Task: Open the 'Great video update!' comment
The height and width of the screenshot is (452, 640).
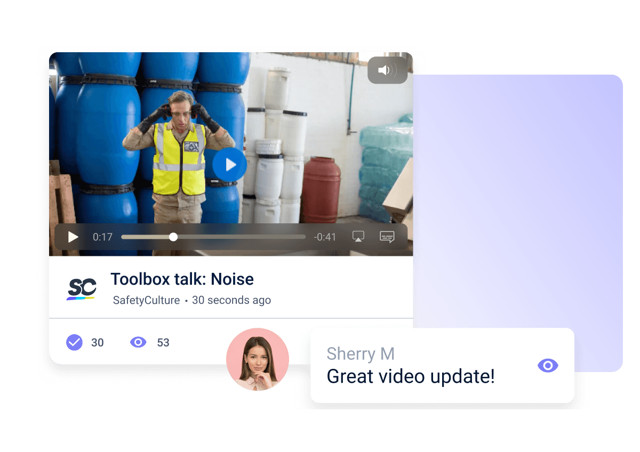Action: click(x=410, y=377)
